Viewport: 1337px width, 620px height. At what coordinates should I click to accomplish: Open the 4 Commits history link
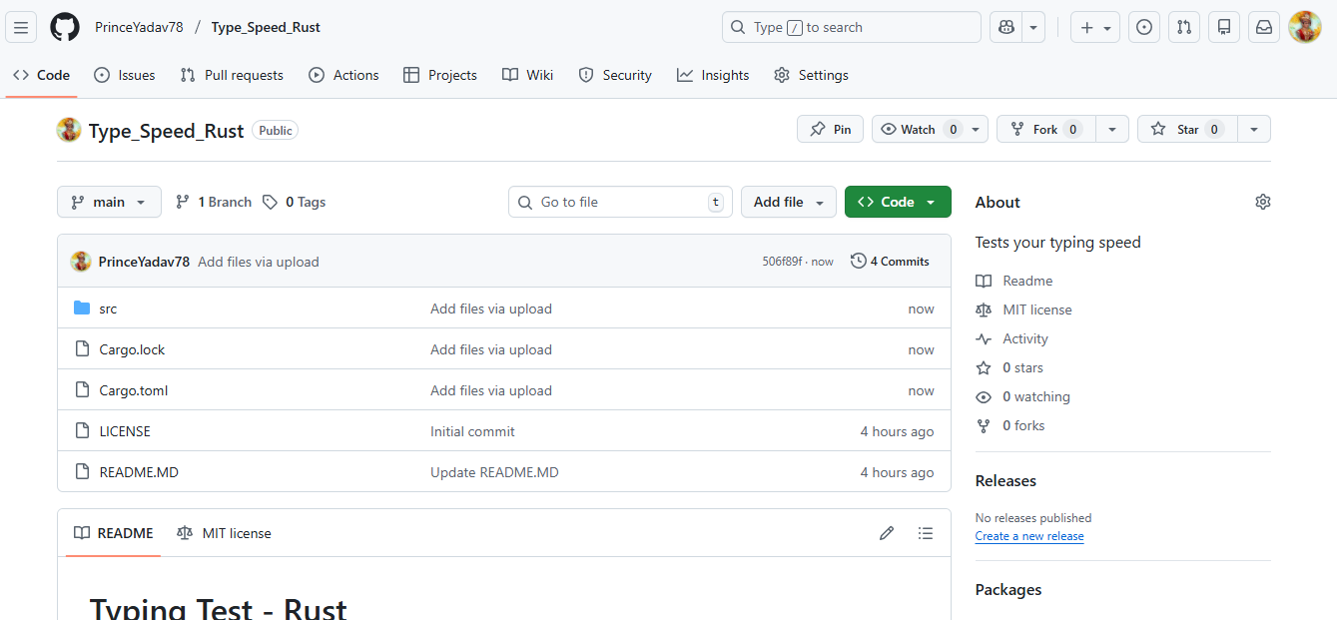[890, 261]
